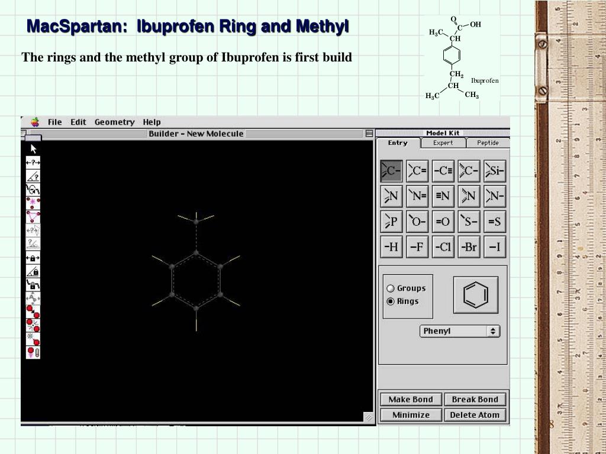The width and height of the screenshot is (606, 454).
Task: Pick the N= nitrogen atom button
Action: (x=417, y=196)
